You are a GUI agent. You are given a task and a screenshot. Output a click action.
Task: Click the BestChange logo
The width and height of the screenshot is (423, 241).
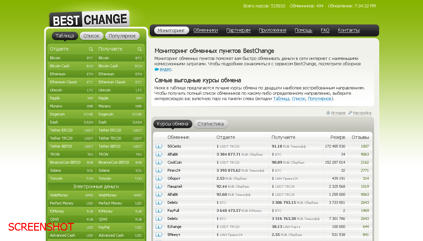(89, 19)
